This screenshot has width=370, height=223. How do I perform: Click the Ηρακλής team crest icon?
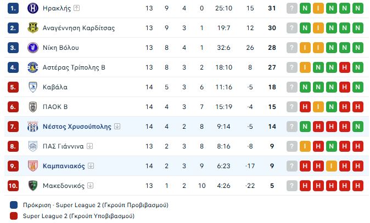coord(32,8)
